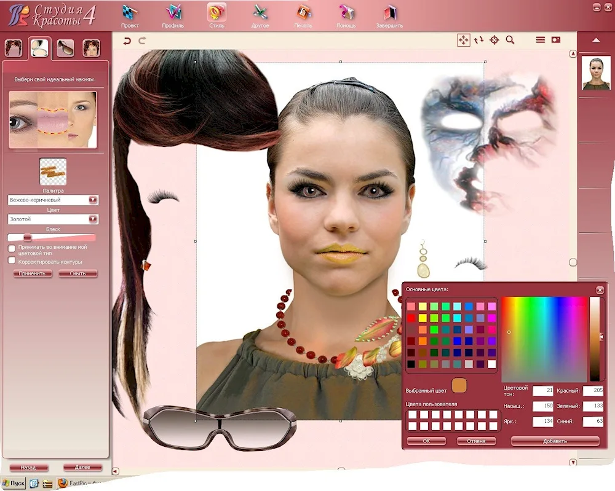Click Добавить in the color dialog

click(x=555, y=441)
